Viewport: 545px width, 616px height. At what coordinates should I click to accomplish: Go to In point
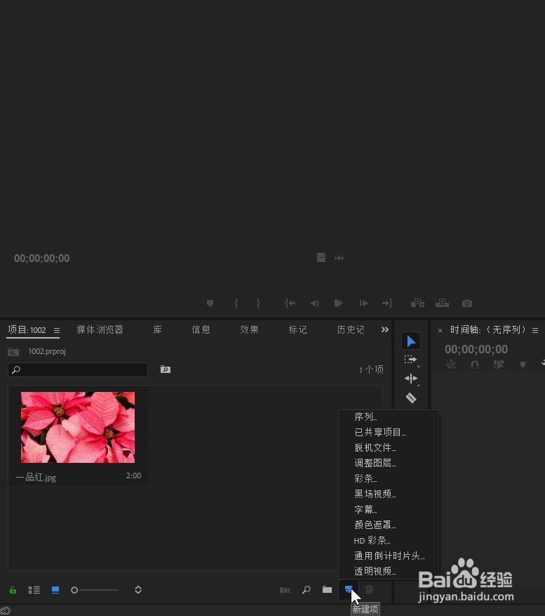290,303
